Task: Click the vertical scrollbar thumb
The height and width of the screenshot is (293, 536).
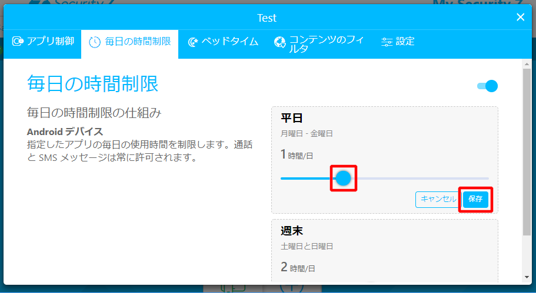Action: (x=527, y=153)
